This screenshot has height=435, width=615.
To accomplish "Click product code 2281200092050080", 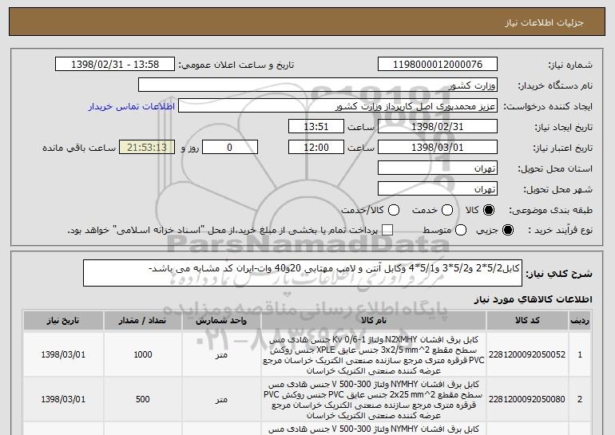I will click(527, 399).
